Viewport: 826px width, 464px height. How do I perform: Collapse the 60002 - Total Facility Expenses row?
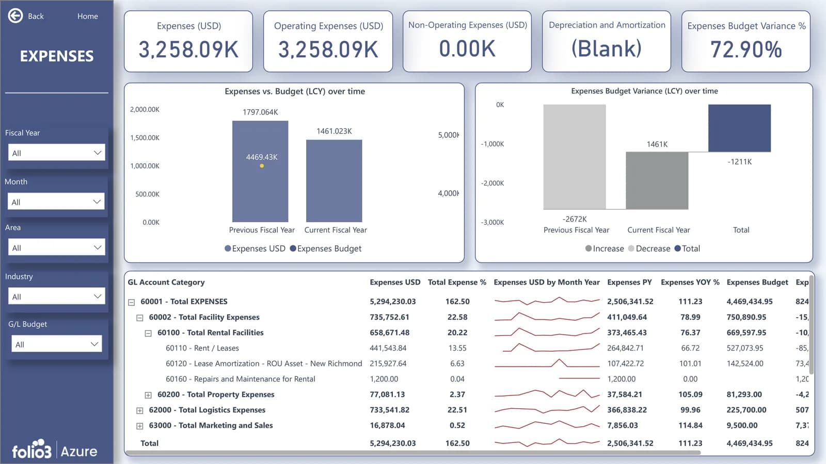coord(140,318)
